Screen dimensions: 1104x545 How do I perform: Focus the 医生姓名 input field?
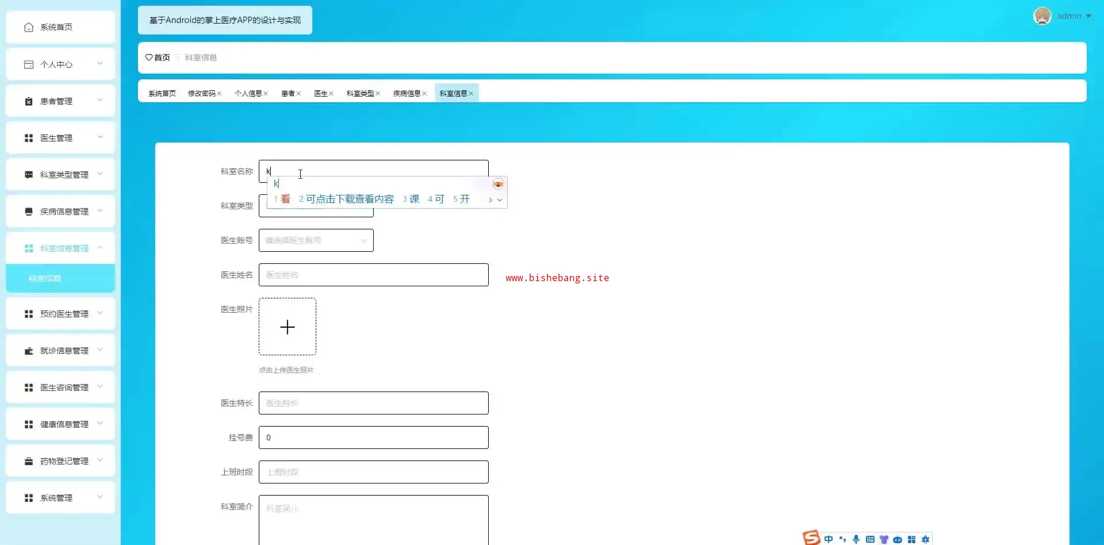coord(374,275)
